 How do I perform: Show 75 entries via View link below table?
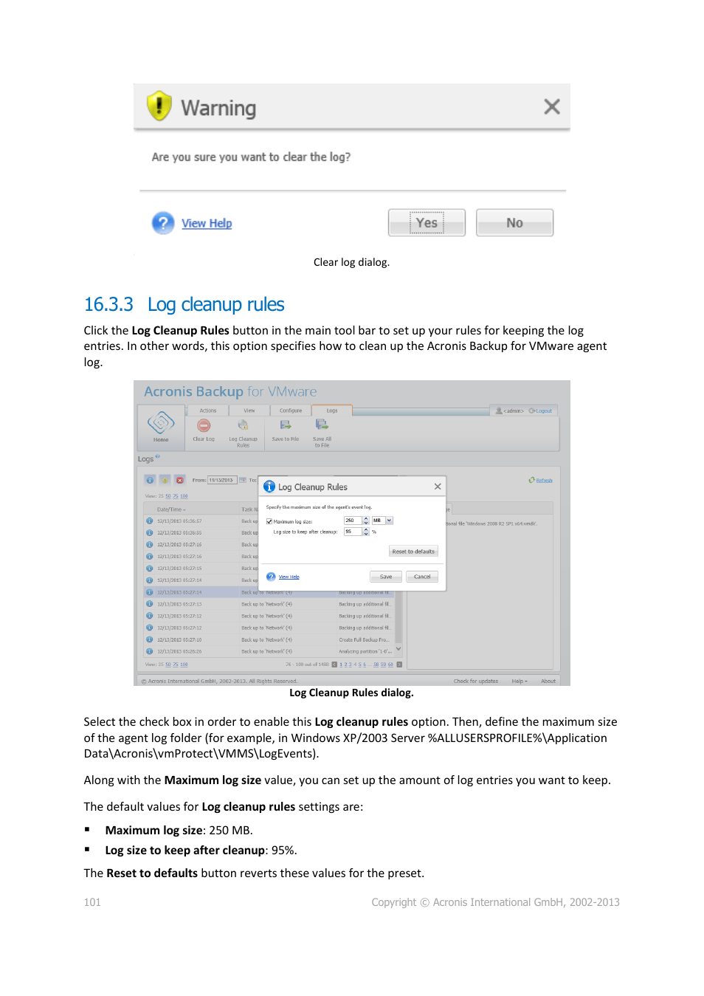click(176, 664)
